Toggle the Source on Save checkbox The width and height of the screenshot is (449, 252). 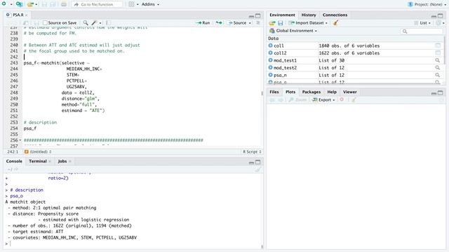(45, 22)
